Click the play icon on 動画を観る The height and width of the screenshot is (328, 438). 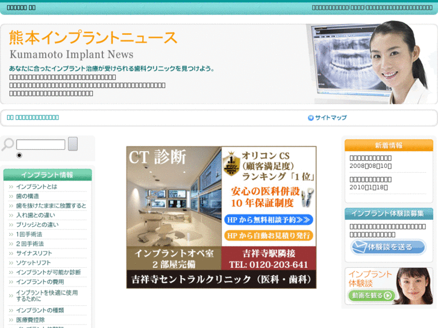pyautogui.click(x=388, y=296)
